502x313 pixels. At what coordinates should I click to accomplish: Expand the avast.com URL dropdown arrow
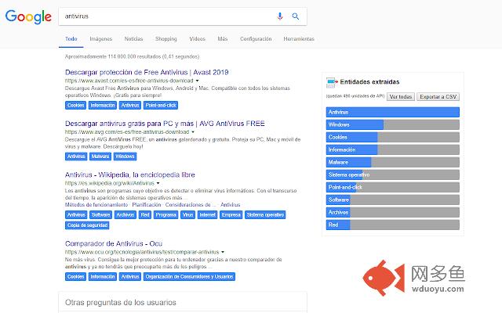(x=196, y=81)
